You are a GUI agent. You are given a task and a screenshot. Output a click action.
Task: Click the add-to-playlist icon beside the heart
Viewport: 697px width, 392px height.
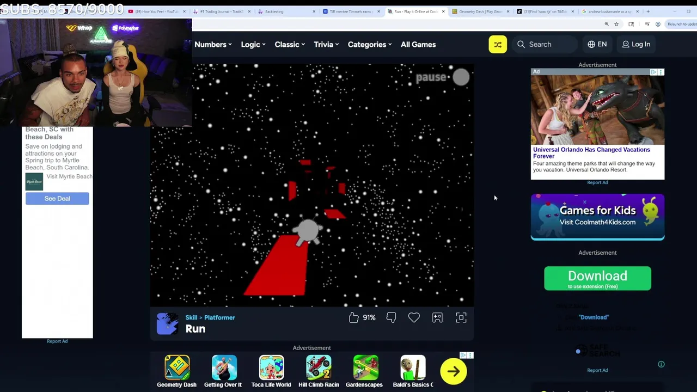pos(437,317)
